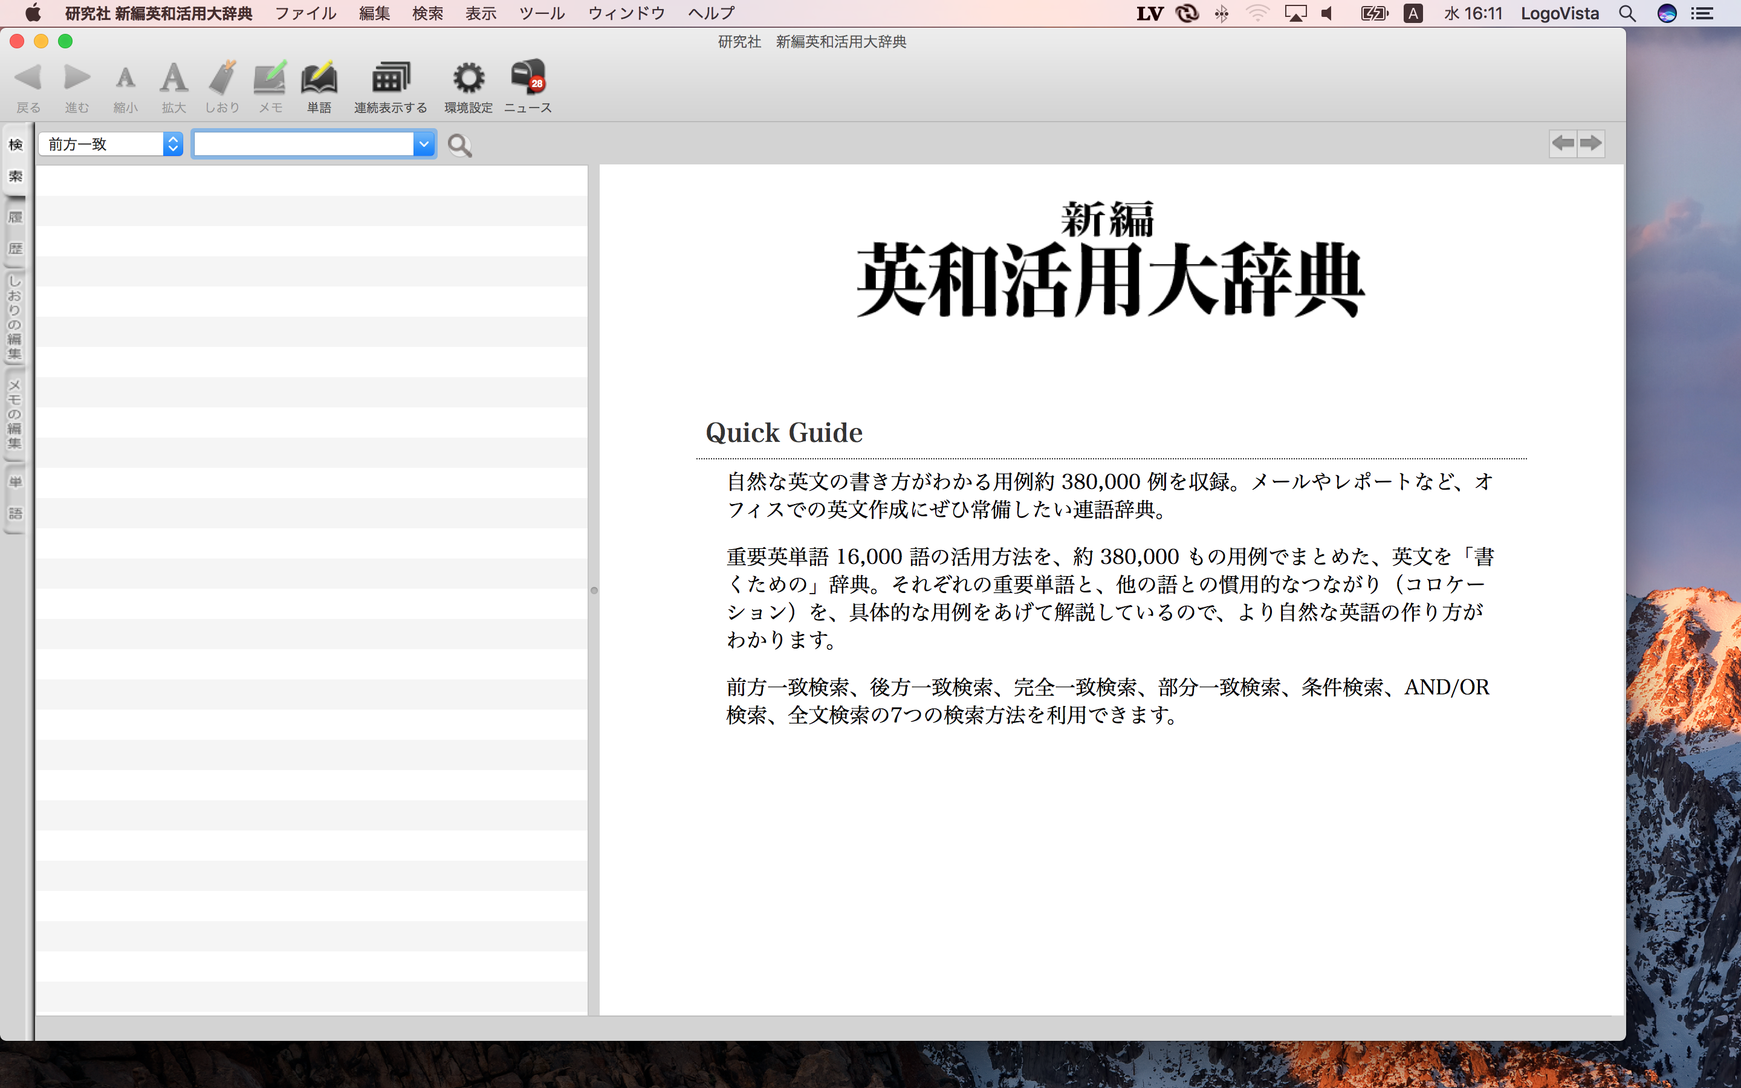This screenshot has width=1741, height=1088.
Task: Click the magnifying glass search button
Action: 459,145
